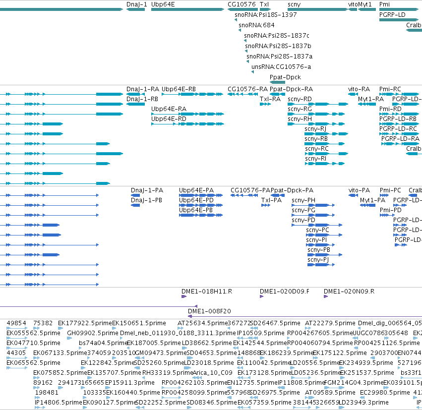Click the DnaJ-1-RA transcript label
Image resolution: width=422 pixels, height=410 pixels.
143,89
